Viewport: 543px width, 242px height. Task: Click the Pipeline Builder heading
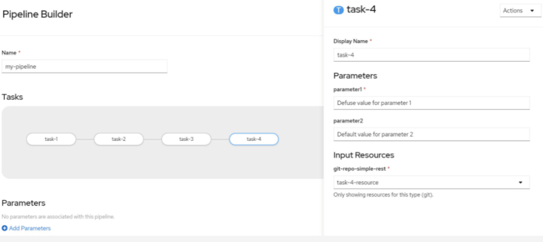point(38,14)
